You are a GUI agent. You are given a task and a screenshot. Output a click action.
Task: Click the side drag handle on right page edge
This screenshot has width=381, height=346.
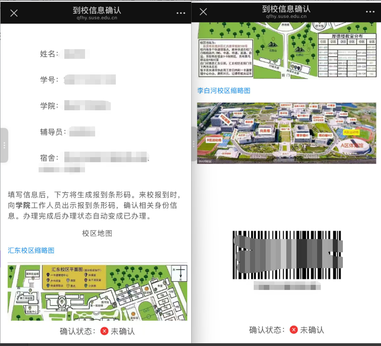pyautogui.click(x=193, y=144)
